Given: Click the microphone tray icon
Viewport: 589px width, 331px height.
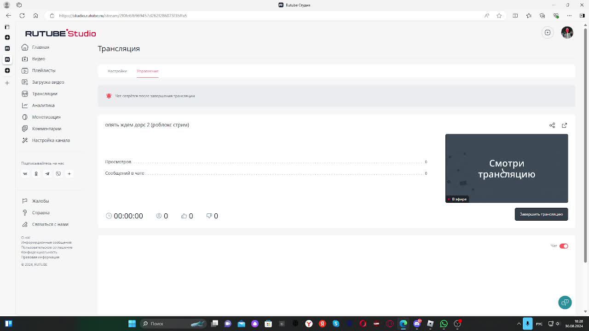Looking at the screenshot, I should click(x=528, y=324).
